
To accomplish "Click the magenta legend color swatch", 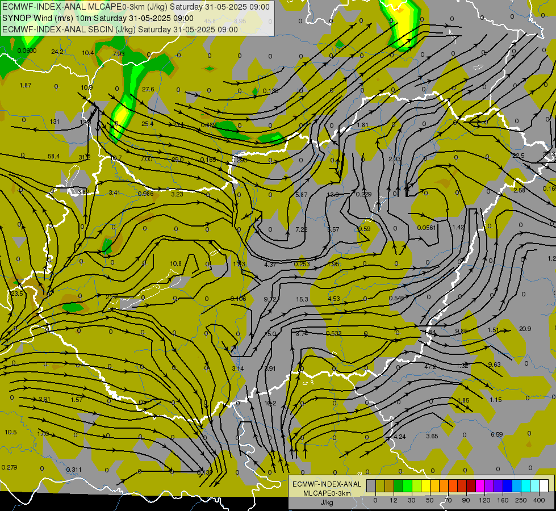I will (x=480, y=486).
